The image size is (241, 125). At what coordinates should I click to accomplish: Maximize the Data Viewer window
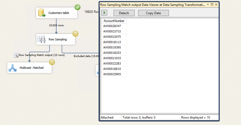pos(212,5)
